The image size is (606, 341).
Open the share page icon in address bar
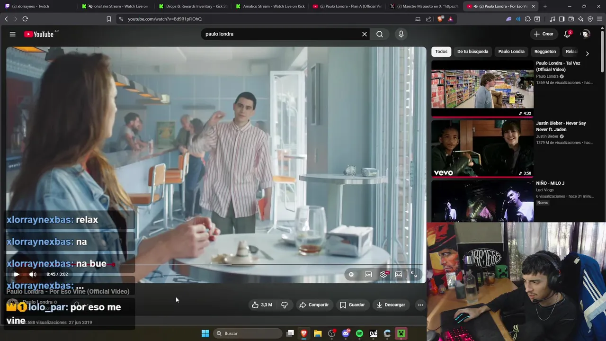tap(428, 19)
